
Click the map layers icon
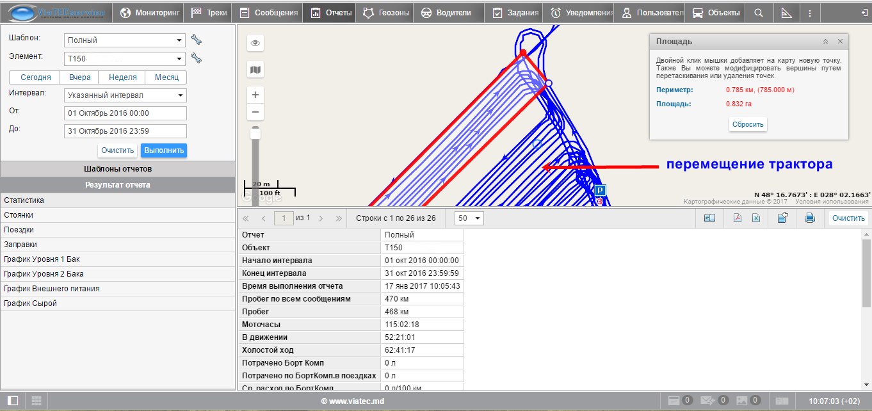(x=255, y=70)
